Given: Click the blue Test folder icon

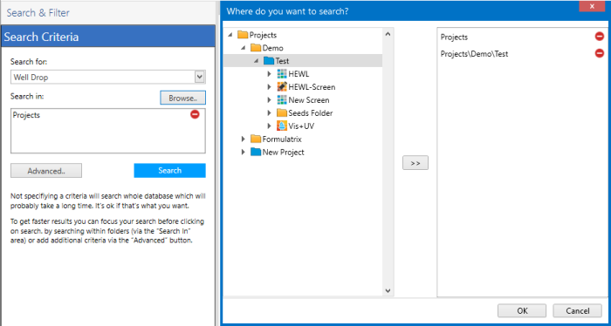Looking at the screenshot, I should pyautogui.click(x=269, y=61).
